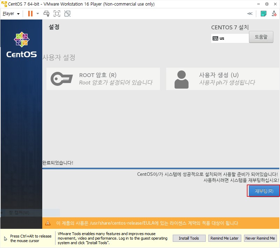Minimize the VMware Player window
Viewport: 280px width, 248px height.
pos(258,4)
